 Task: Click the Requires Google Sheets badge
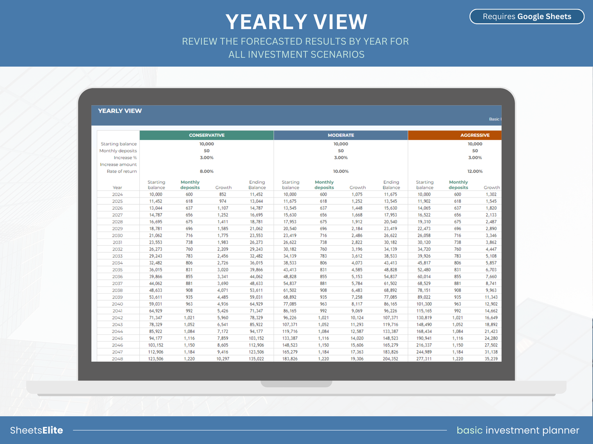coord(527,16)
